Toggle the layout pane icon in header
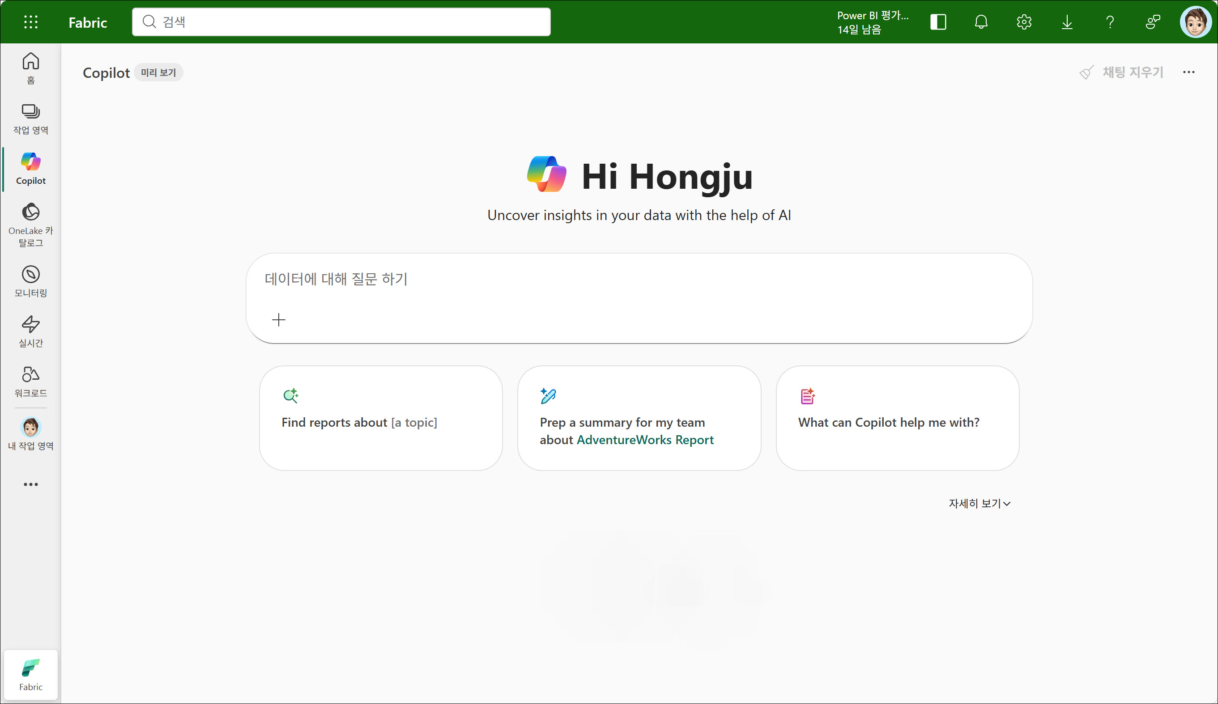 point(938,22)
